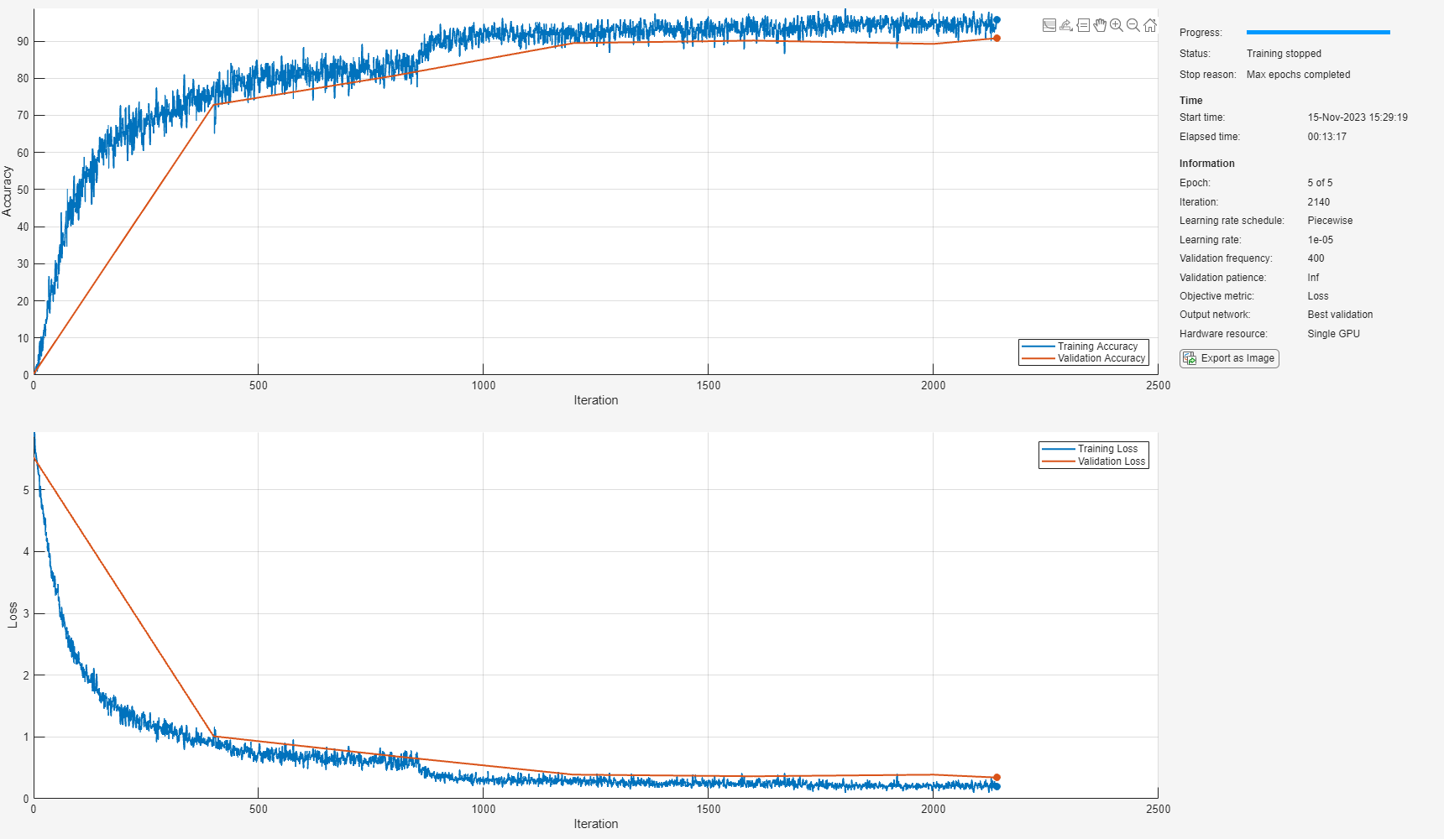Enable the data tips tool
1444x839 pixels.
tap(1083, 25)
